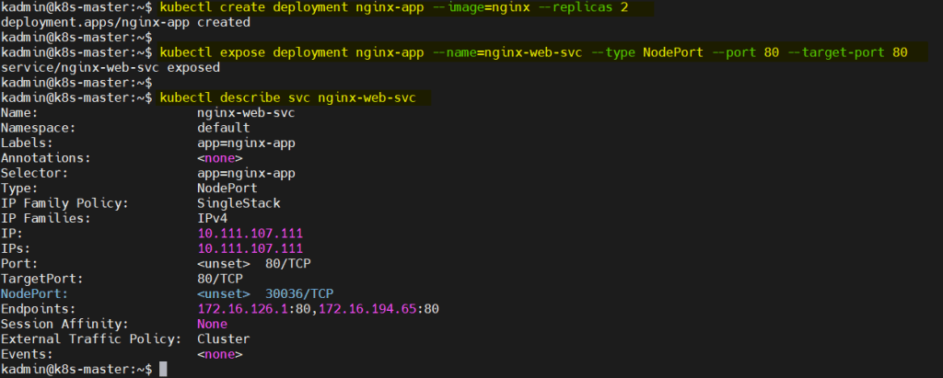Viewport: 943px width, 378px height.
Task: Click the 'Events:' field label
Action: click(x=27, y=354)
